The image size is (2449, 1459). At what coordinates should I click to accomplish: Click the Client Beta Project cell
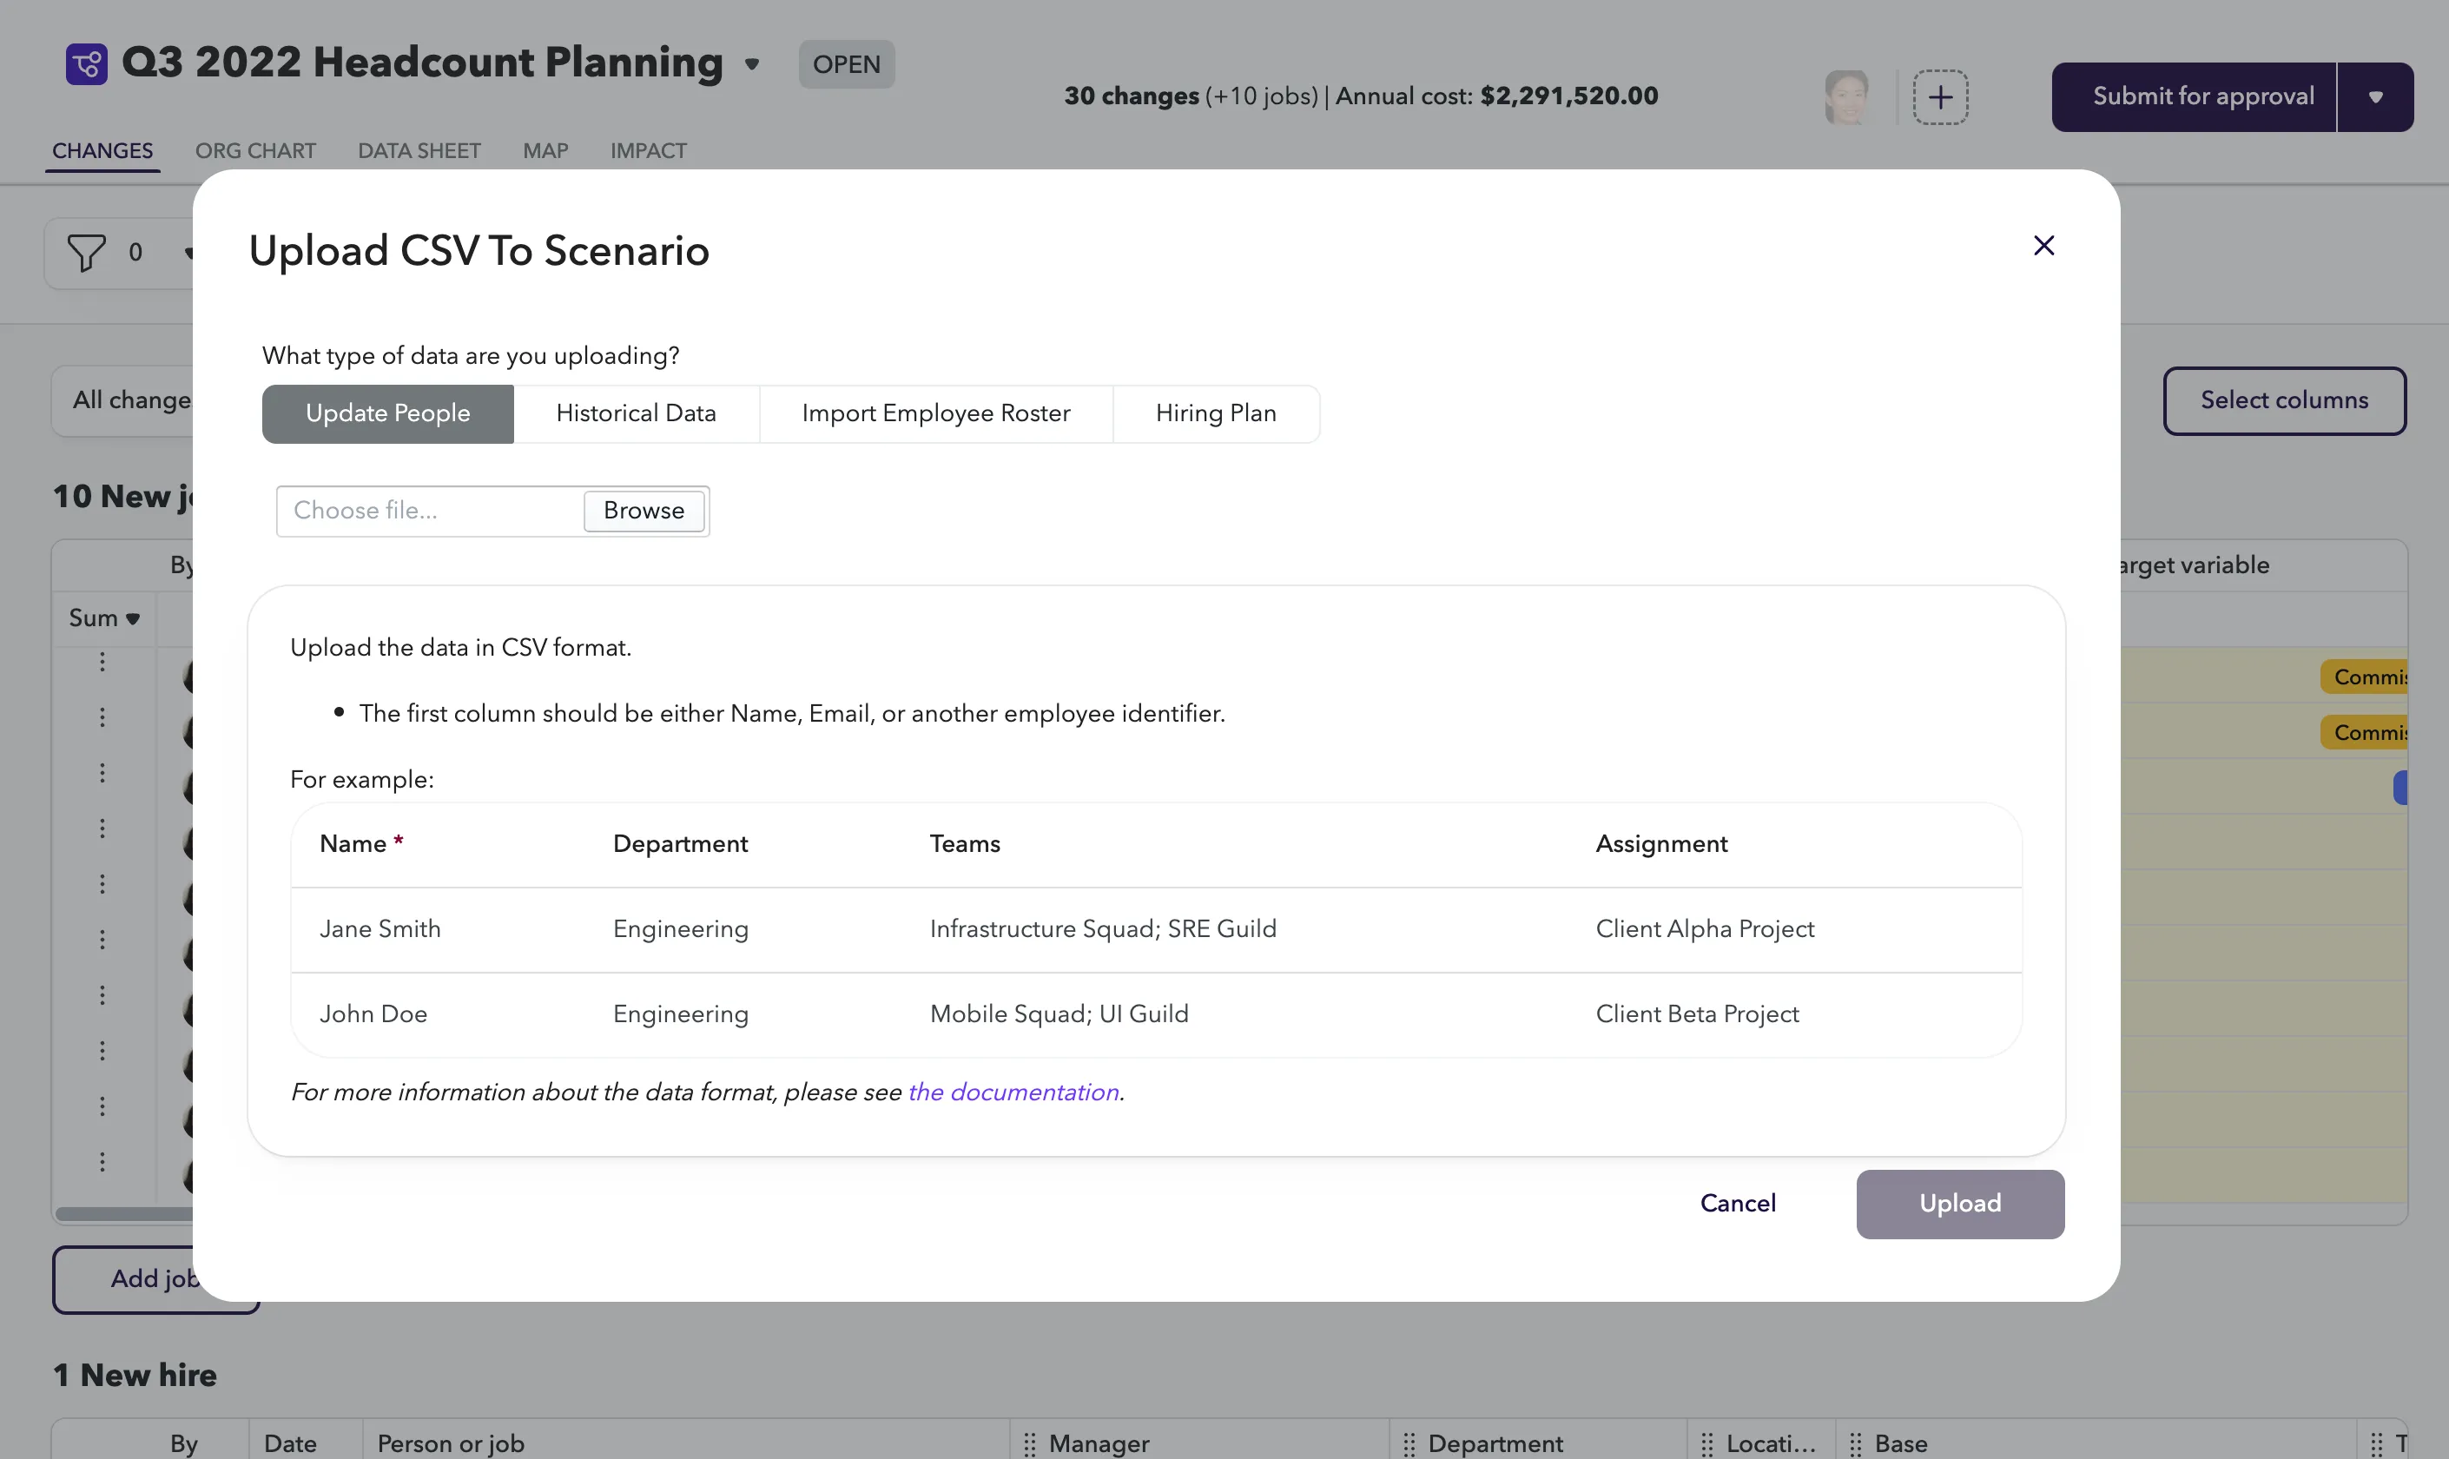tap(1698, 1013)
